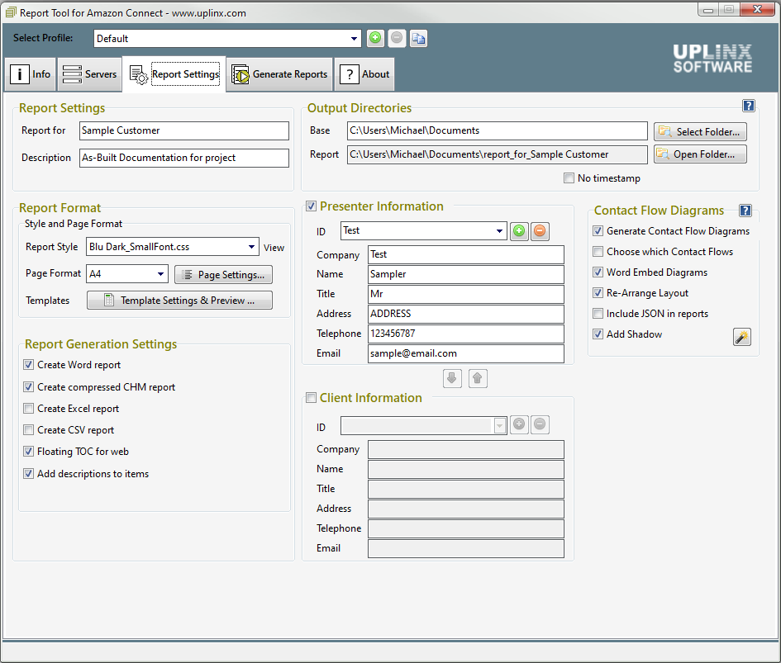Click the Client Name field
This screenshot has height=663, width=781.
[466, 469]
